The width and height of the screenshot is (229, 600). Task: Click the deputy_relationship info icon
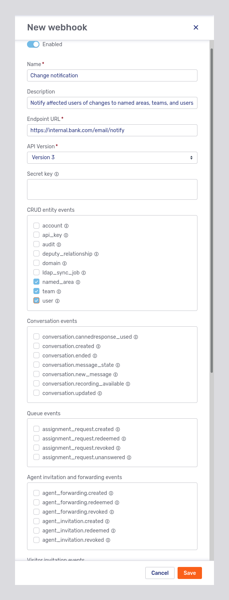pos(97,254)
